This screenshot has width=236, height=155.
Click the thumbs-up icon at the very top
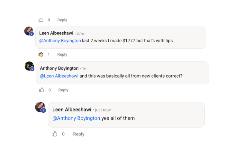(x=41, y=20)
